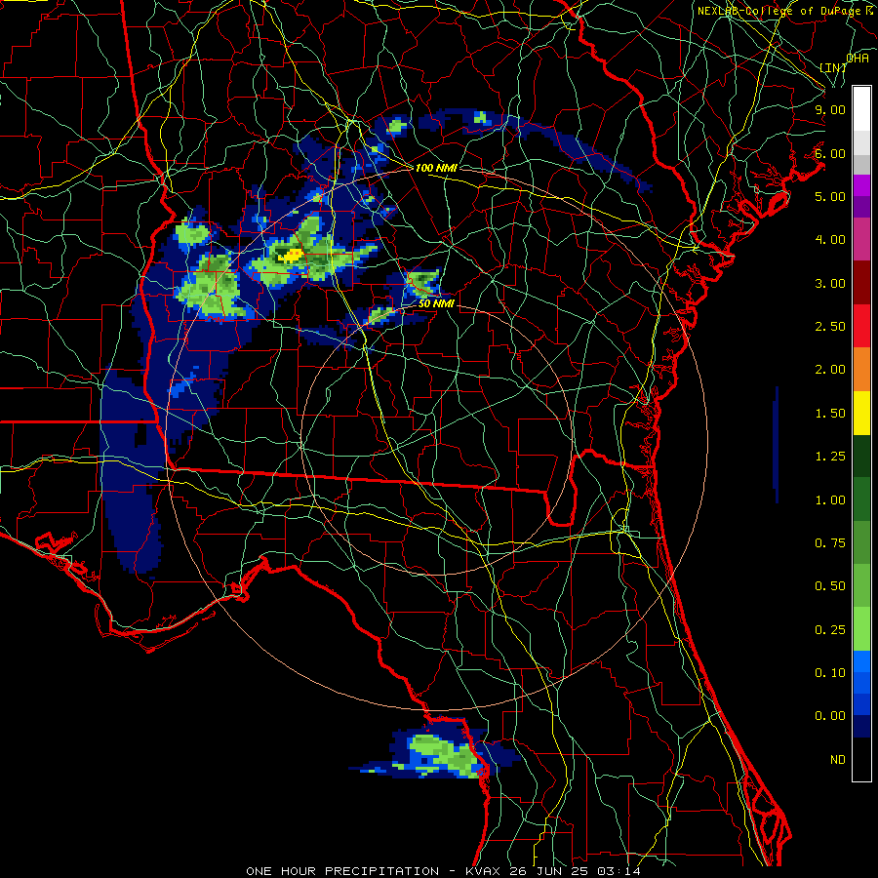The height and width of the screenshot is (878, 878).
Task: Click the '5.00' scale label
Action: click(830, 196)
